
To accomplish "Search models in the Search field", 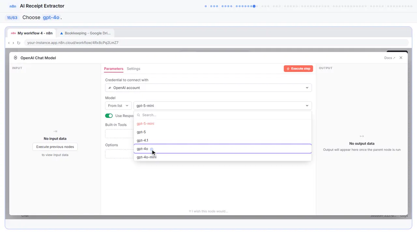I will (223, 115).
